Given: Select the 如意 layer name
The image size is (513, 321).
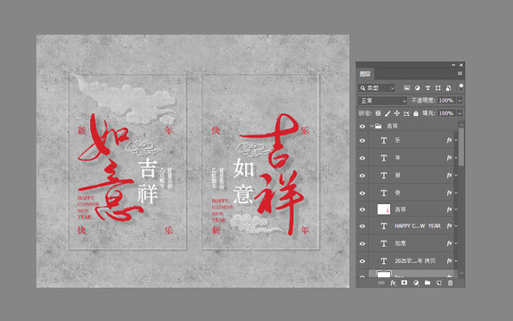Looking at the screenshot, I should pos(401,243).
